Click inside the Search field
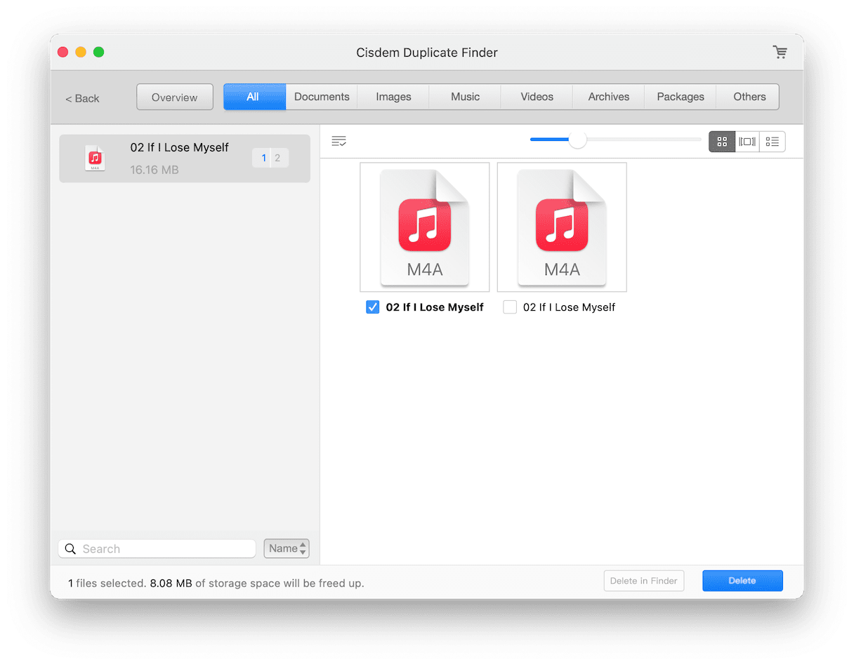Image resolution: width=854 pixels, height=665 pixels. click(x=157, y=549)
